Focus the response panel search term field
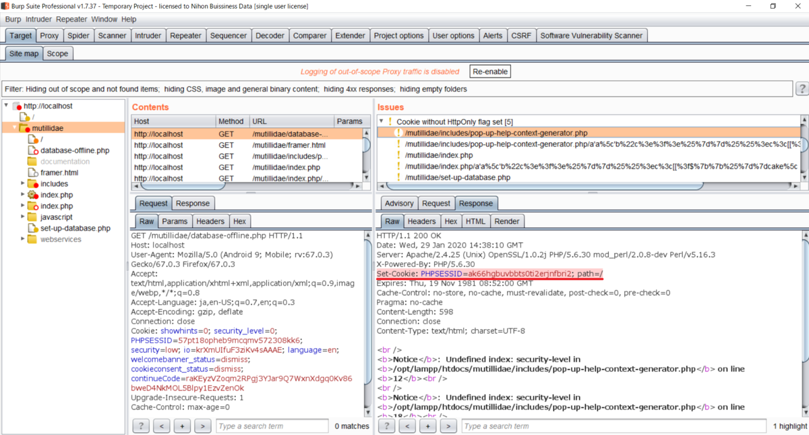This screenshot has height=435, width=809. pos(615,426)
